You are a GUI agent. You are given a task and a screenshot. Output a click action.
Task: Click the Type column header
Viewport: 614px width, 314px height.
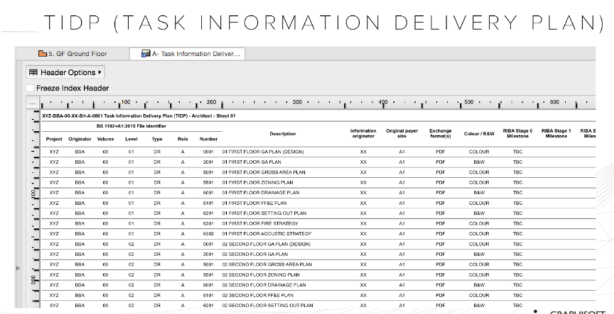coord(157,139)
